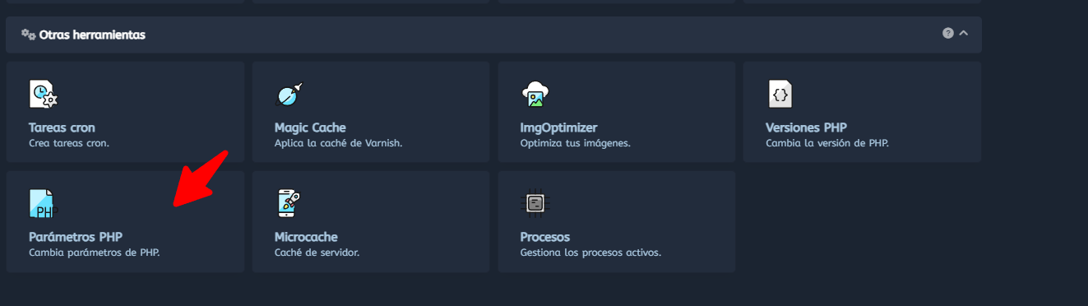The height and width of the screenshot is (306, 1088).
Task: Open Versiones PHP title link
Action: (x=806, y=128)
